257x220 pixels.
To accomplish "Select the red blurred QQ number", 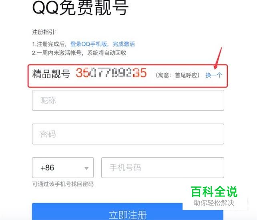I will (x=111, y=73).
